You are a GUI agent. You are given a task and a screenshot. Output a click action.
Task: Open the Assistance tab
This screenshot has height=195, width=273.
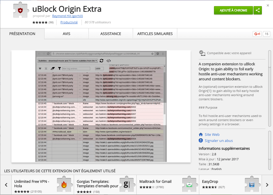(x=111, y=34)
